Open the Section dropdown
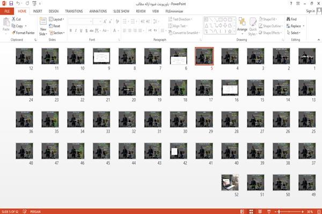 [x=57, y=33]
